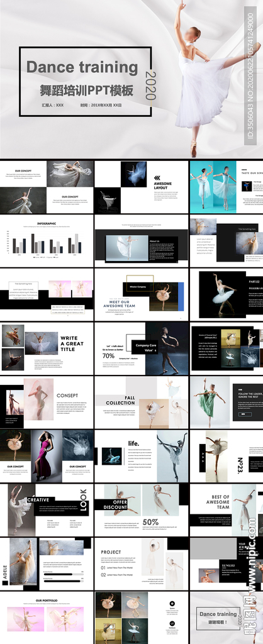The image size is (263, 644).
Task: Click the bar chart on the Infographic slide
Action: click(x=45, y=244)
